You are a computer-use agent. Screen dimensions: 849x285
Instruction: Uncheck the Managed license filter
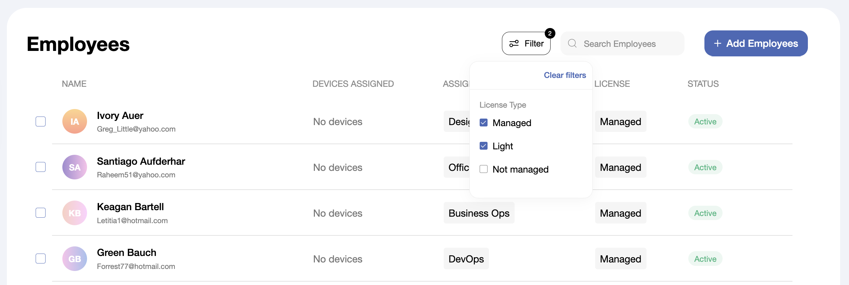tap(483, 123)
